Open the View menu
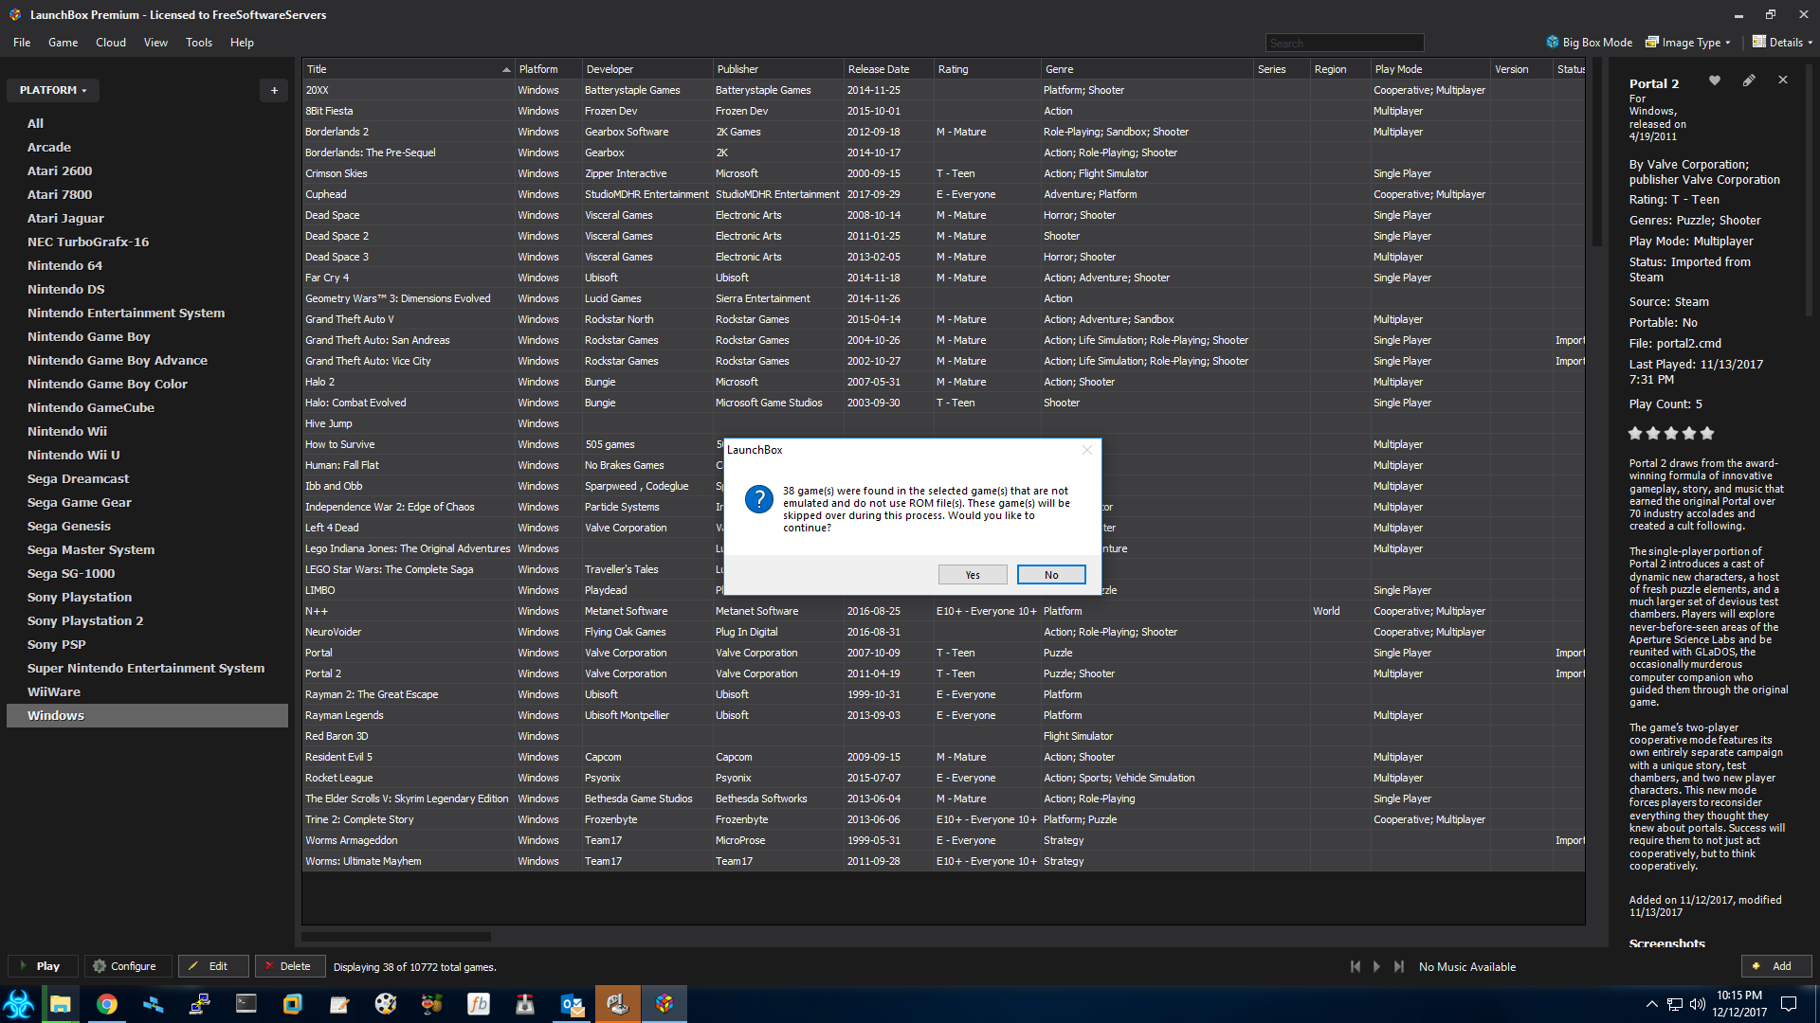 [155, 43]
